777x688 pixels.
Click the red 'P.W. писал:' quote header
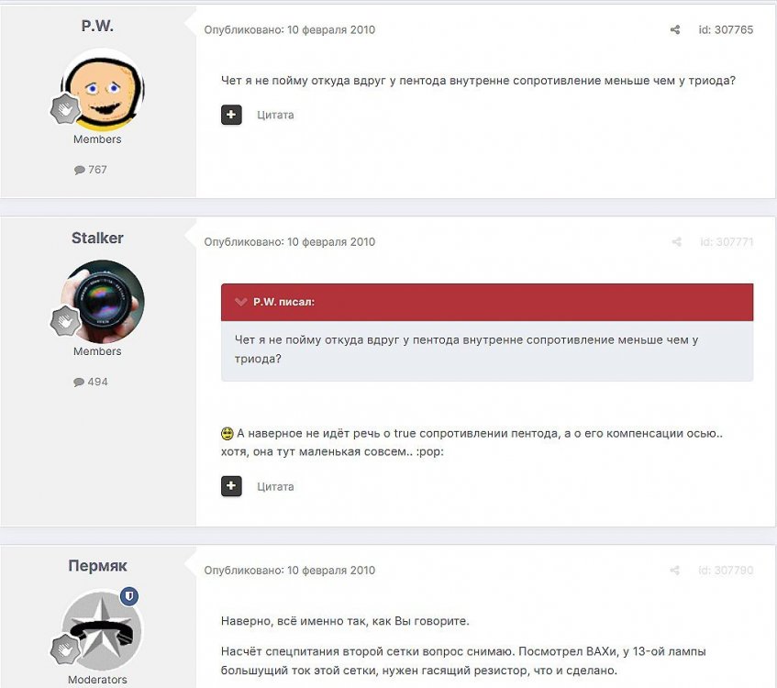pyautogui.click(x=486, y=302)
